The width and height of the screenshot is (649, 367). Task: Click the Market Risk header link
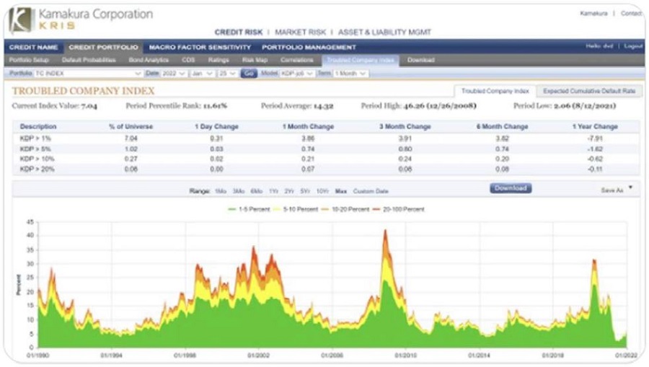click(297, 32)
